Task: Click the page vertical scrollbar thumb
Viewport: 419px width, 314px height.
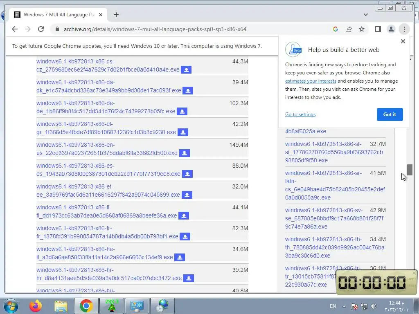Action: (x=410, y=170)
